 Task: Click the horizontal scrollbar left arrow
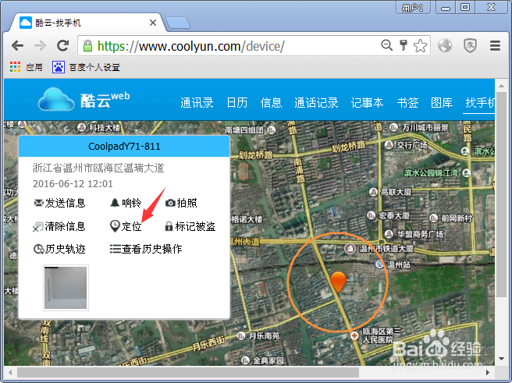tap(10, 372)
